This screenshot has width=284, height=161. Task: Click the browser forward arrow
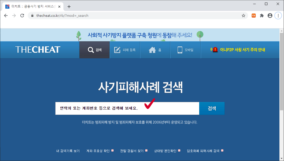(x=14, y=16)
